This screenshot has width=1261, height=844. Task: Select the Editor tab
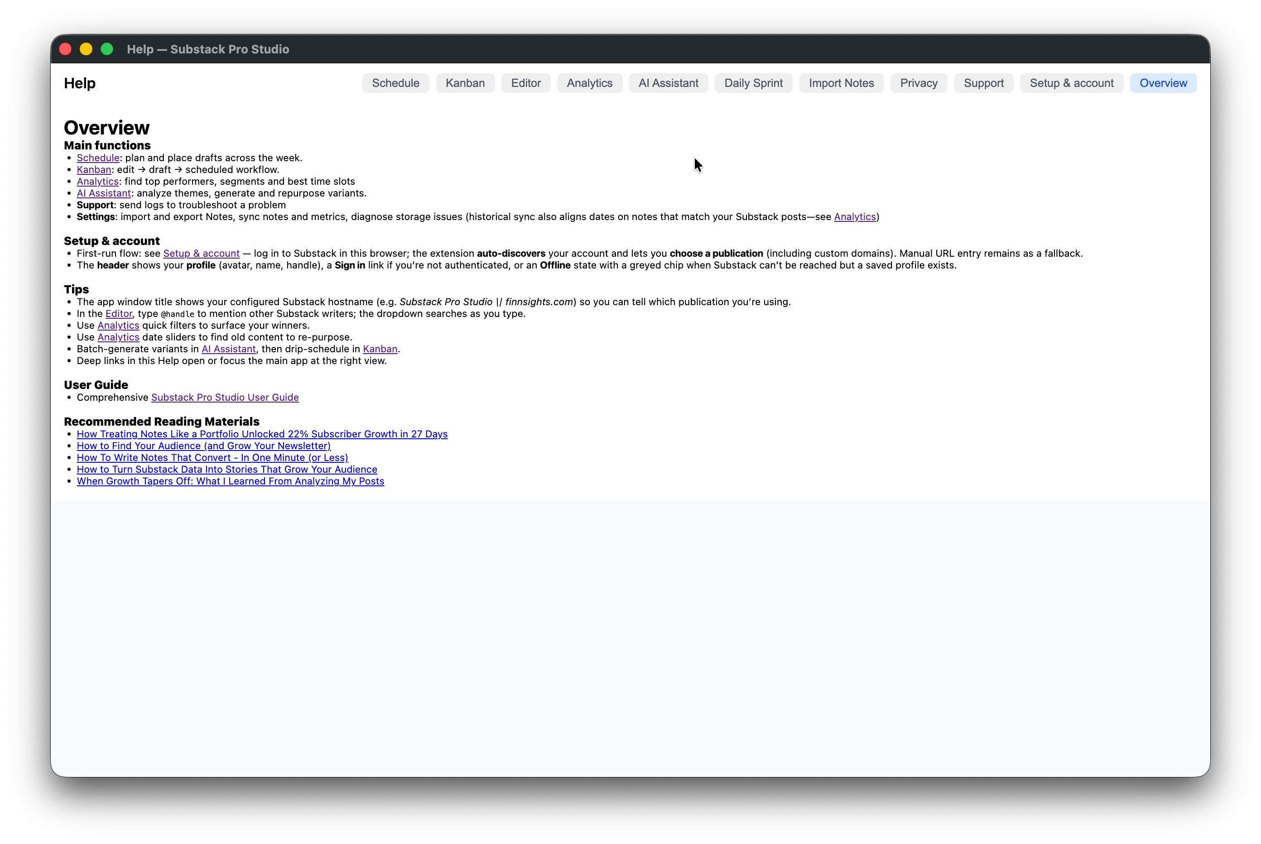coord(525,83)
